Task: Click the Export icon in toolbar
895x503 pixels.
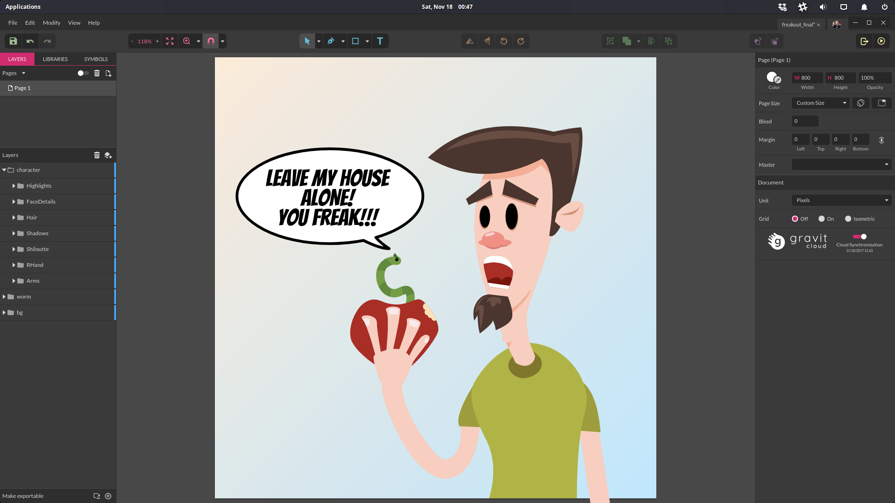Action: point(864,41)
